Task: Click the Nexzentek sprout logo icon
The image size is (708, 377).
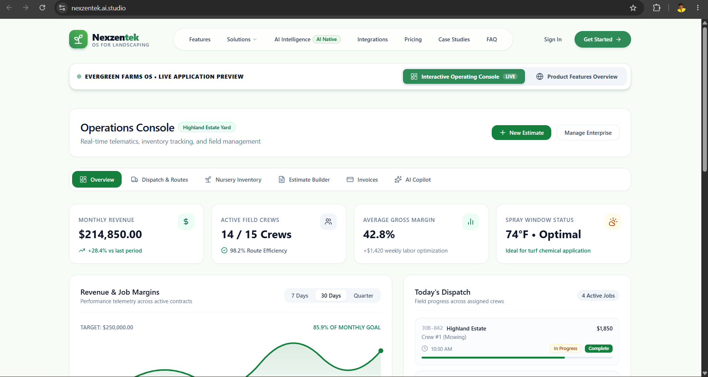Action: pos(78,39)
